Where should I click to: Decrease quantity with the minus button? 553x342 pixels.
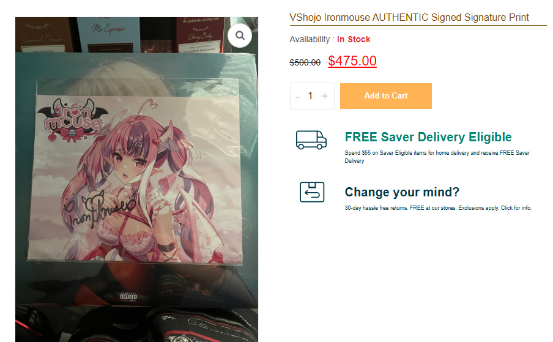tap(297, 96)
